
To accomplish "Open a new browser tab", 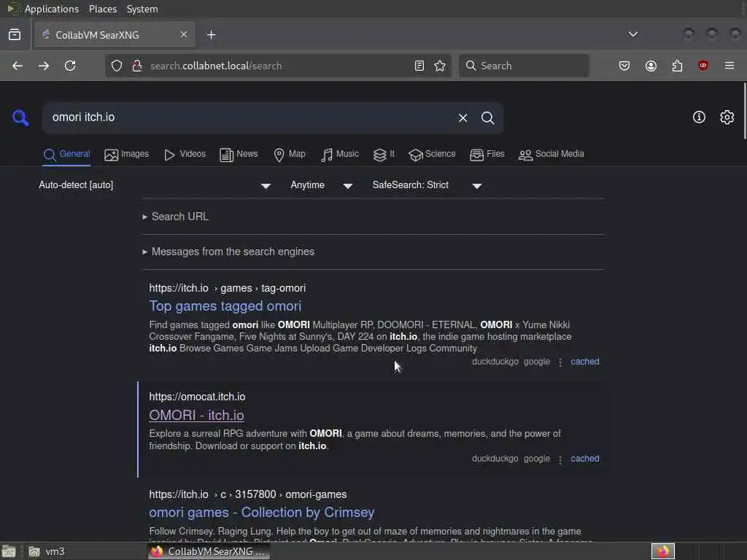I will coord(212,35).
